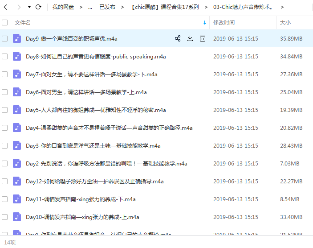
Task: Open the Day3 audio file name
Action: [93, 146]
